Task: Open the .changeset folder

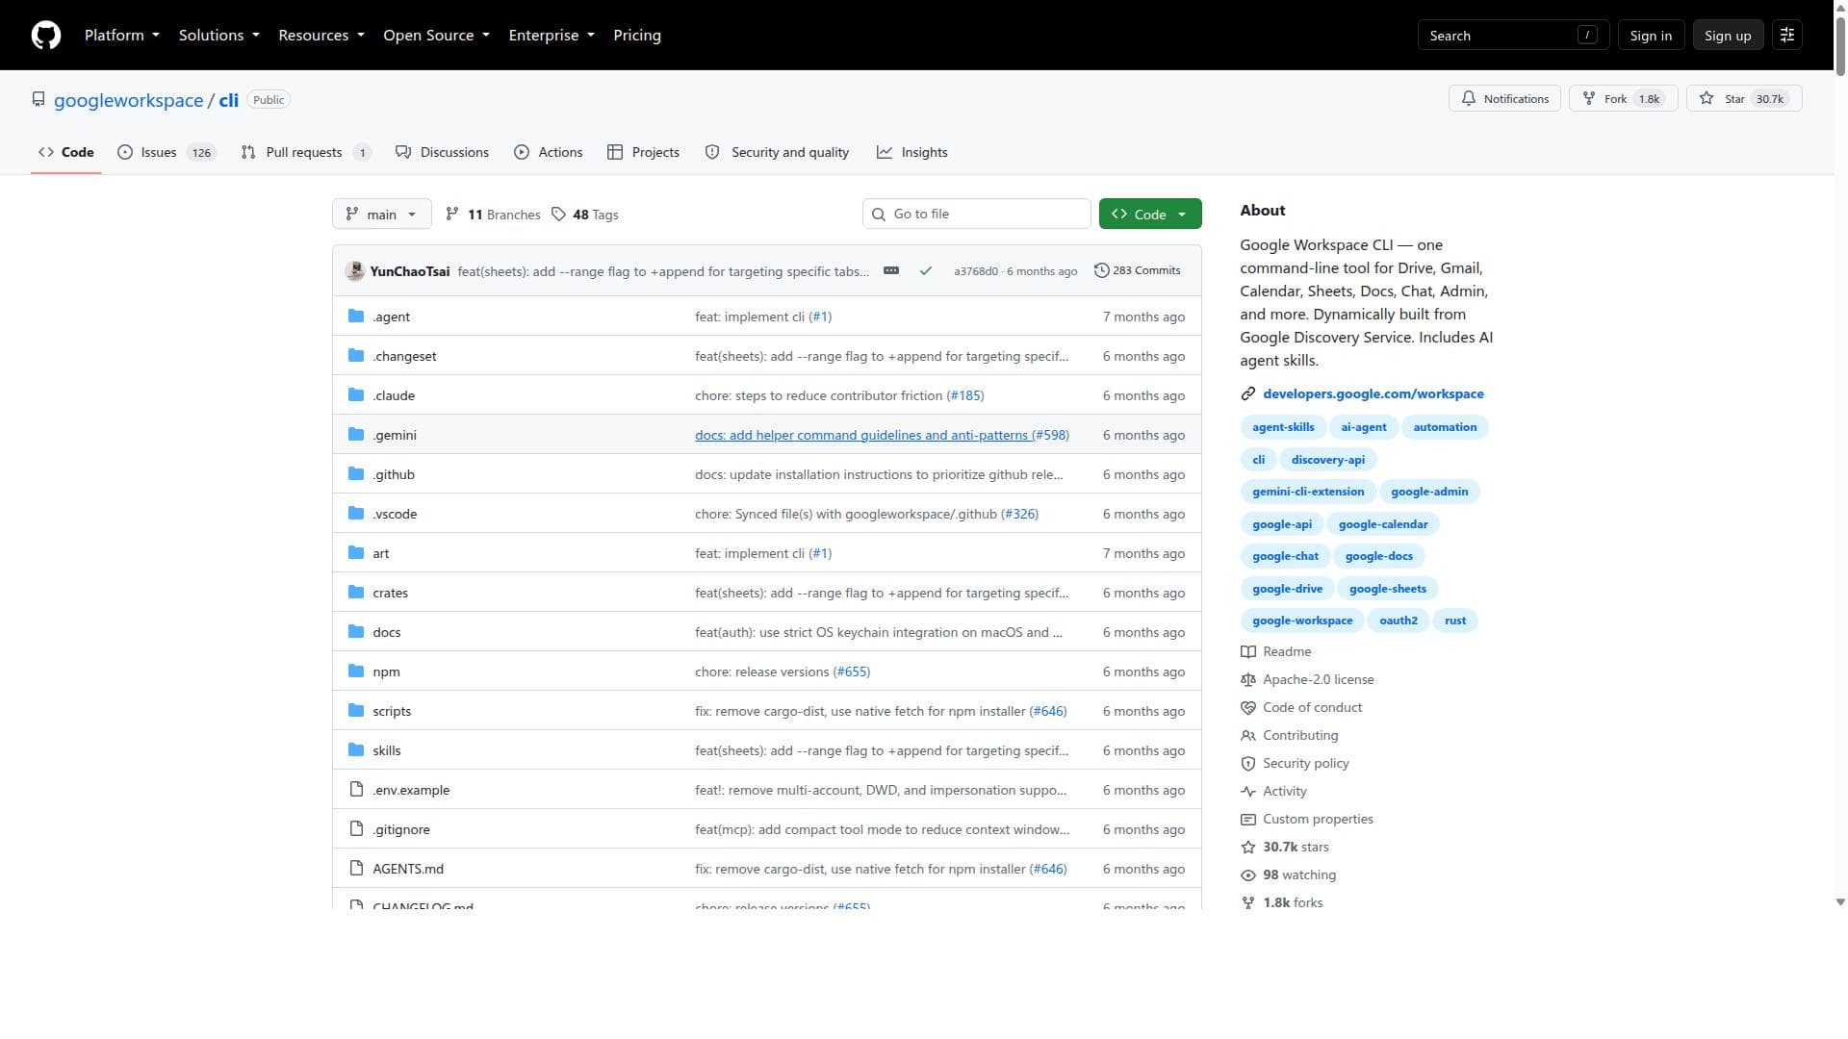Action: click(x=404, y=356)
